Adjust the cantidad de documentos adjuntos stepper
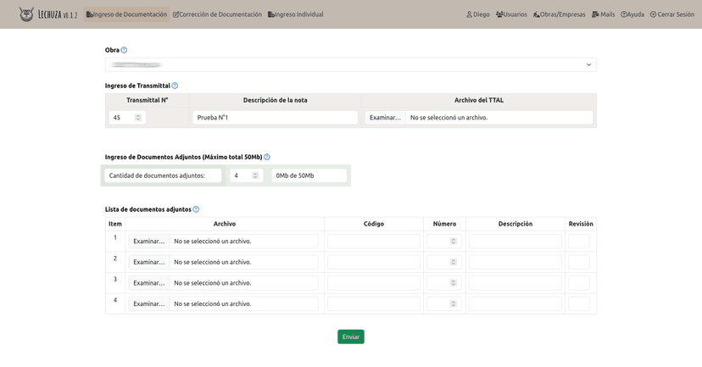The image size is (702, 367). pos(255,176)
